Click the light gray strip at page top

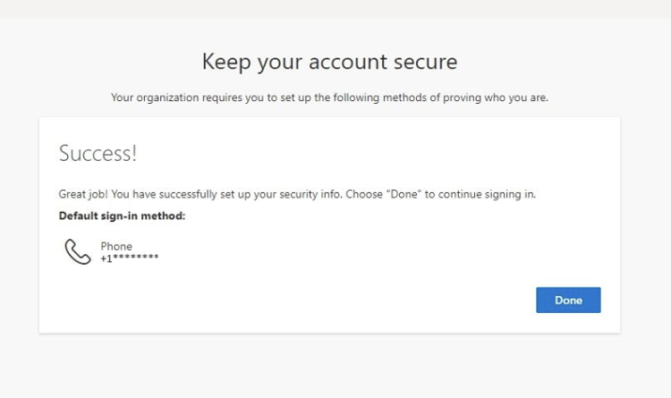(x=335, y=8)
